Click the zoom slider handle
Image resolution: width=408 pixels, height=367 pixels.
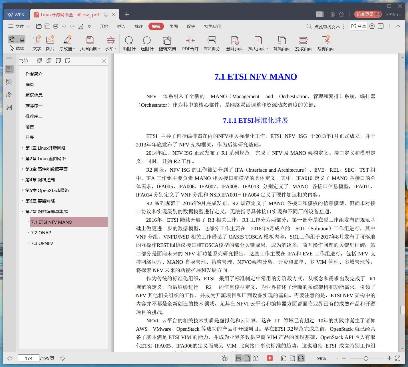[x=366, y=358]
